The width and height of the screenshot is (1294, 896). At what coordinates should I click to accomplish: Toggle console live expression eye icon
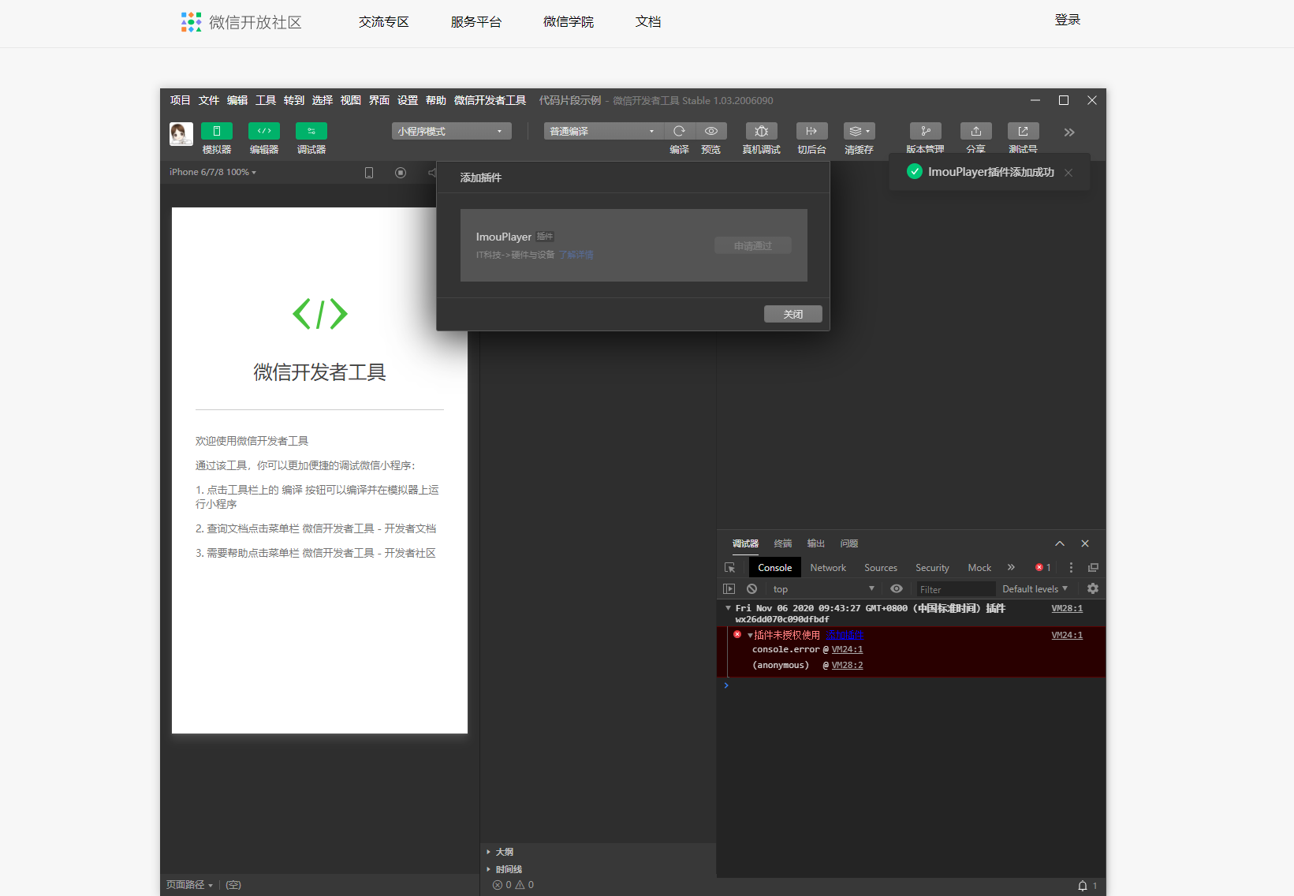897,588
